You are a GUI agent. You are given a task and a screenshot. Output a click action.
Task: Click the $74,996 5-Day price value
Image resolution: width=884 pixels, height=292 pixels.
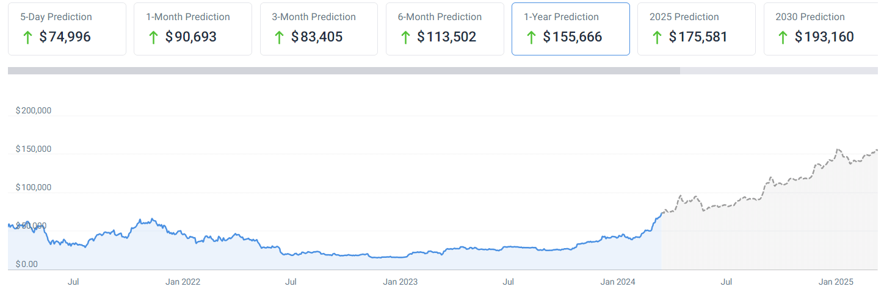pos(65,37)
